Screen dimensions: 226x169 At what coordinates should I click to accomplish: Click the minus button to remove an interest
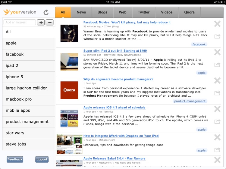[x=50, y=23]
